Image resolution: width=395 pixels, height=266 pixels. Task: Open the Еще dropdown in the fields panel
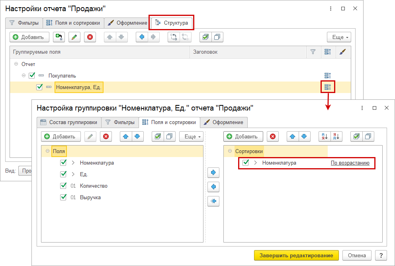191,136
